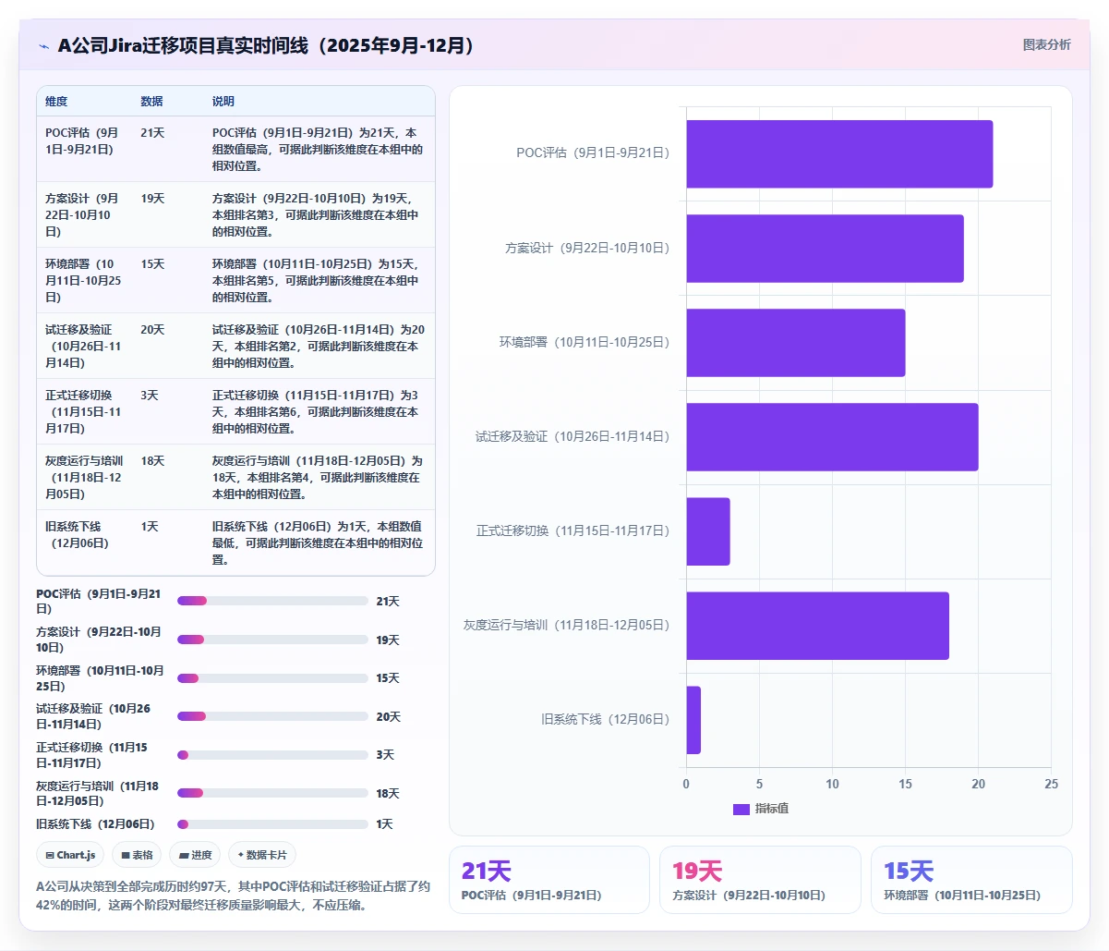The width and height of the screenshot is (1109, 951).
Task: Click the POC评估 chart bar
Action: click(x=839, y=153)
